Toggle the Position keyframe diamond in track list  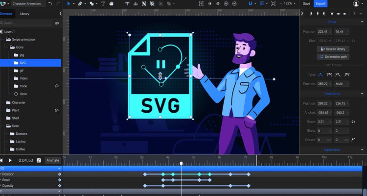[60, 174]
